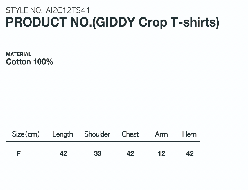Click the STYLE NO. label
This screenshot has height=190, width=248.
tap(24, 10)
